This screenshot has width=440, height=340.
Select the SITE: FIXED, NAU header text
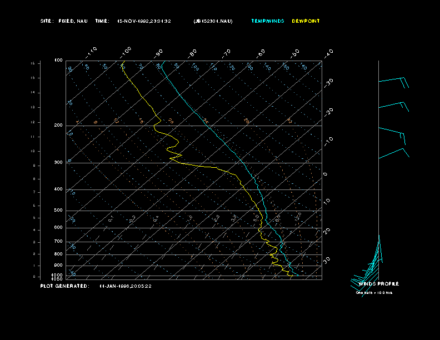pyautogui.click(x=64, y=21)
